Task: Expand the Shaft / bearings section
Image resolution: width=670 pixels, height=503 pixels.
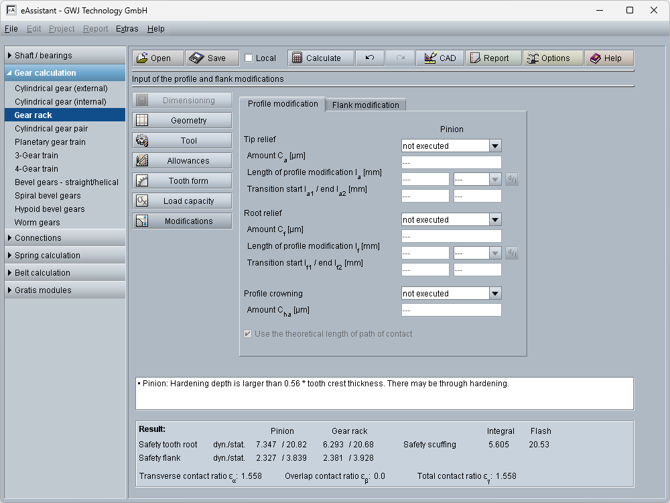Action: coord(65,56)
